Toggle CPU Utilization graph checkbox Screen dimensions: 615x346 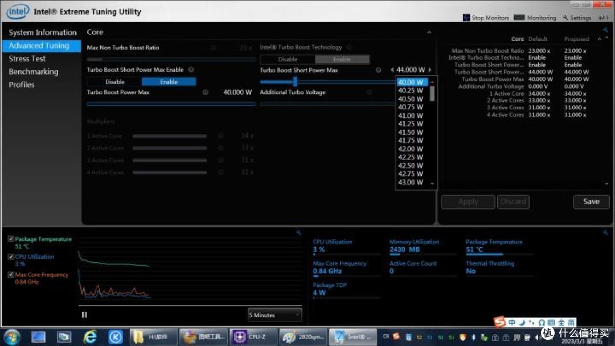click(11, 257)
